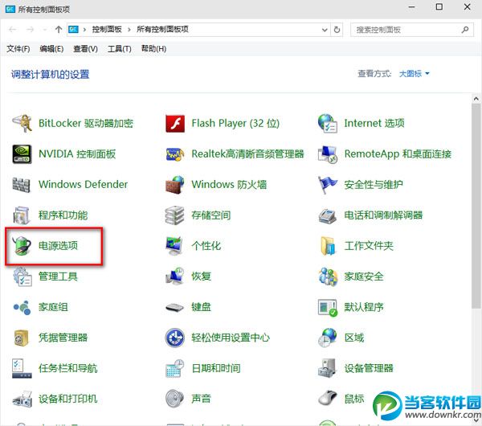Open the 电源选项 battery icon
This screenshot has height=426, width=482.
click(x=22, y=245)
